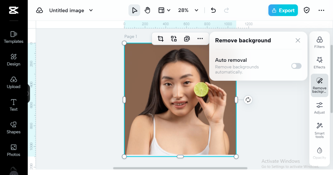
Task: Open the Templates panel
Action: click(14, 37)
